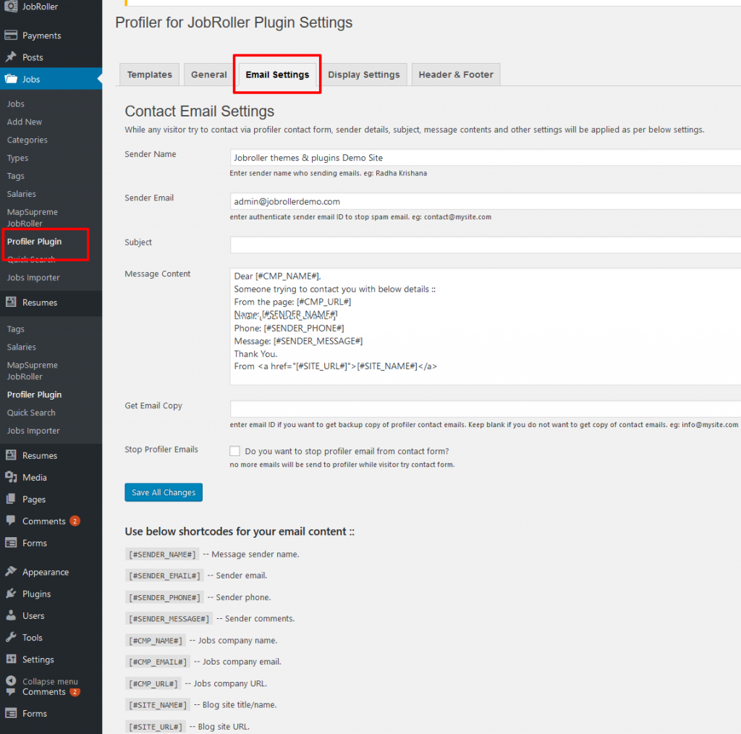Click the 'Contact Email Settings' heading
The image size is (741, 734).
(x=200, y=111)
